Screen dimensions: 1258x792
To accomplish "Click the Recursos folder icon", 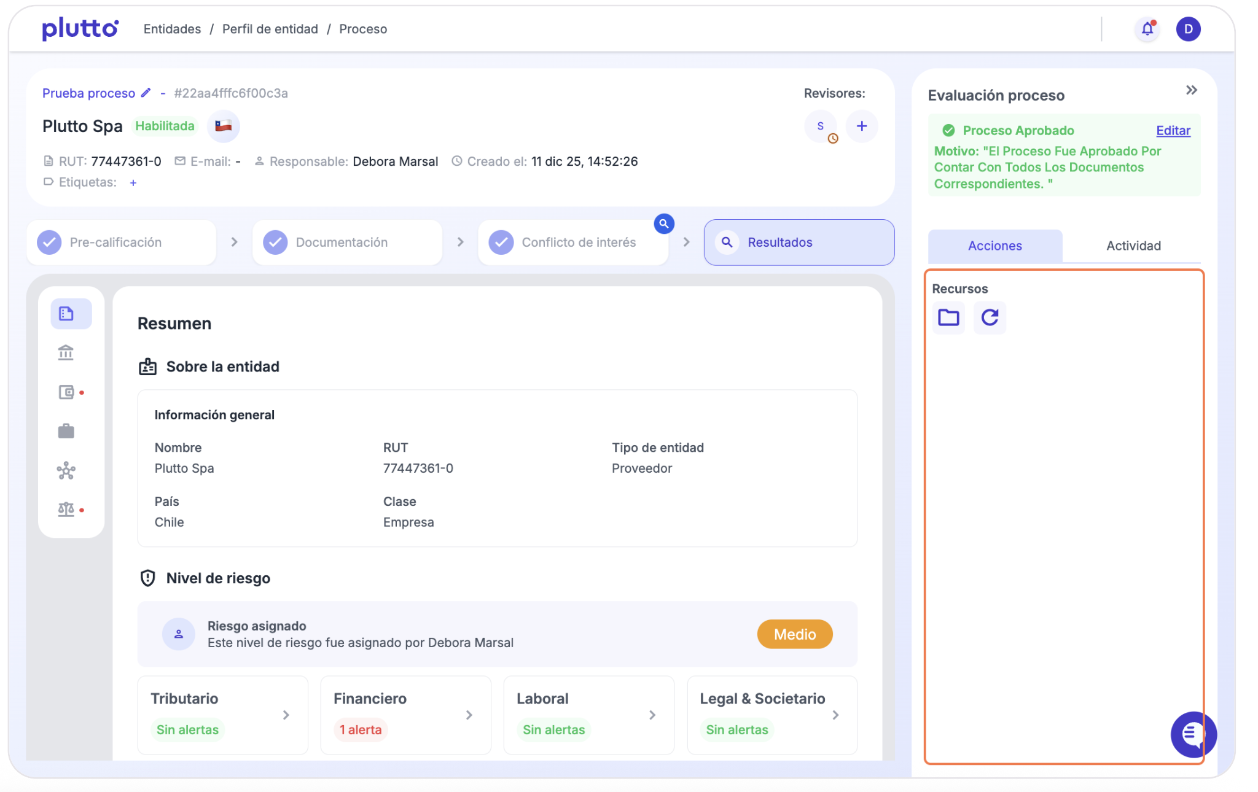I will click(948, 317).
